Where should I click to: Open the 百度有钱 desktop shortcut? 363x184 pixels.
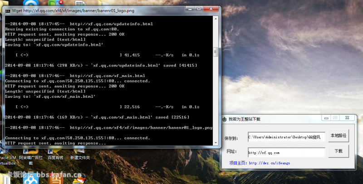click(55, 155)
